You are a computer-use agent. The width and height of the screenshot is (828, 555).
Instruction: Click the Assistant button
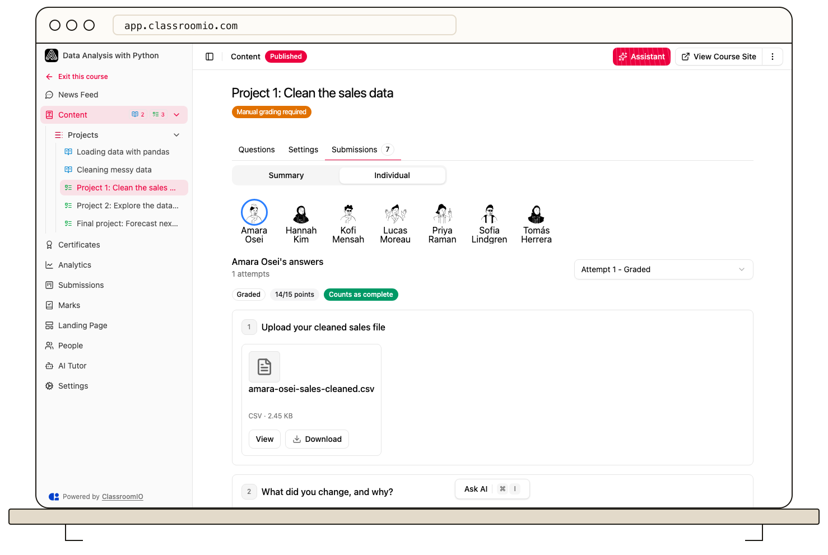click(641, 57)
